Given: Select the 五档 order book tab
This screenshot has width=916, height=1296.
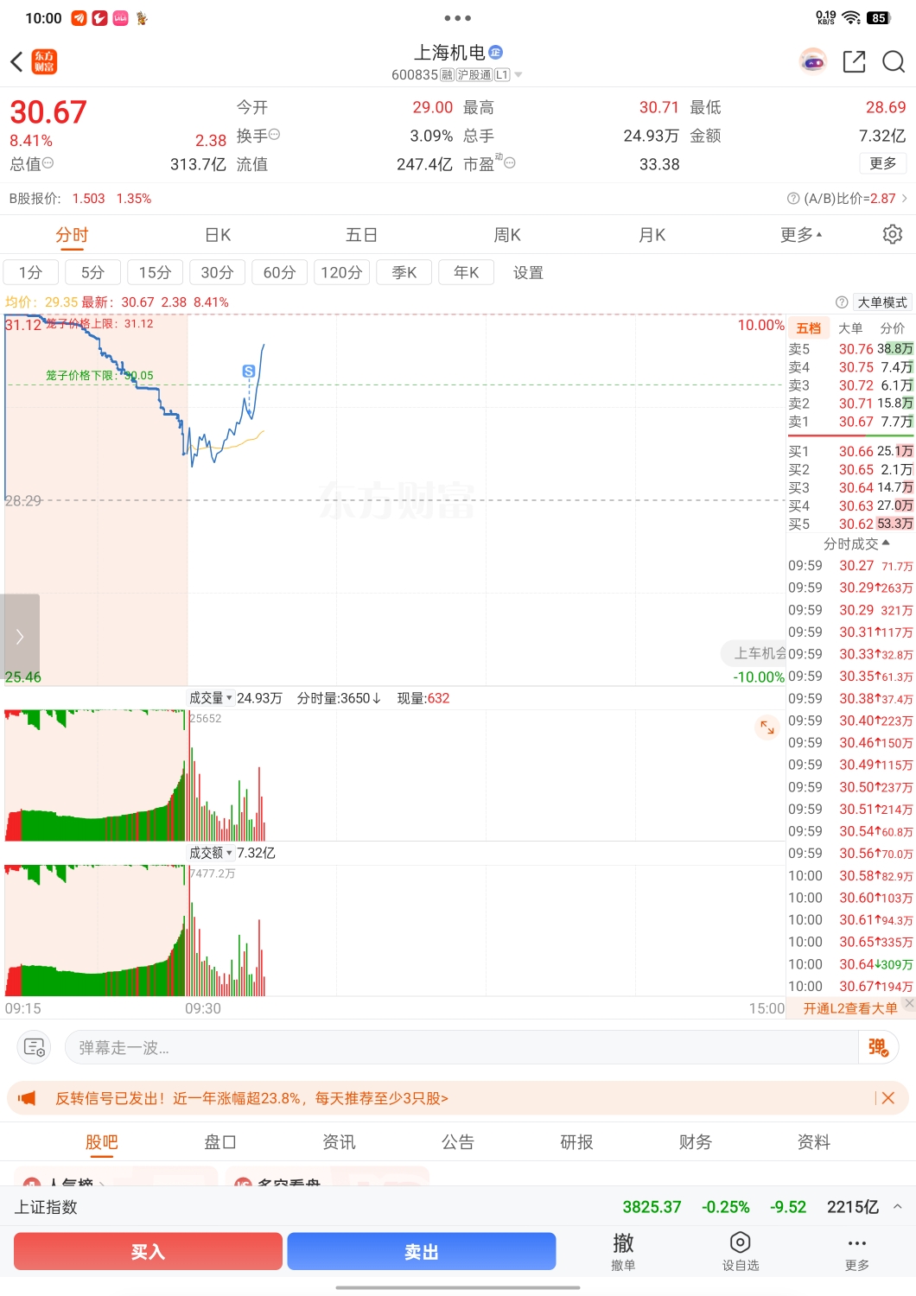Looking at the screenshot, I should click(x=809, y=328).
